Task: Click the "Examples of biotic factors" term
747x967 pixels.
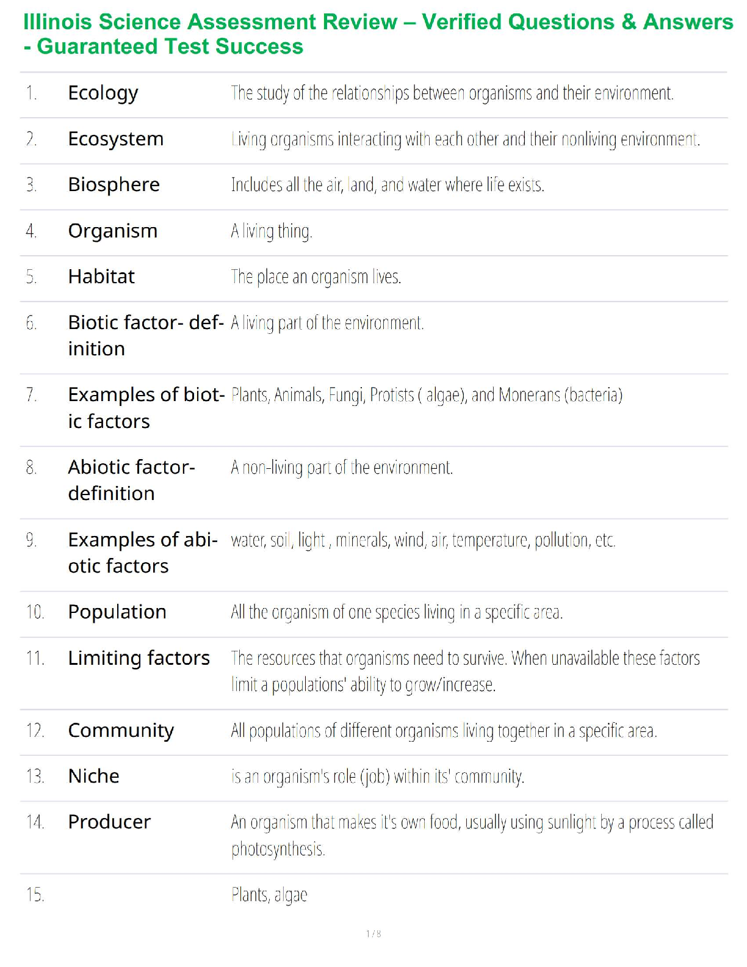Action: point(146,408)
